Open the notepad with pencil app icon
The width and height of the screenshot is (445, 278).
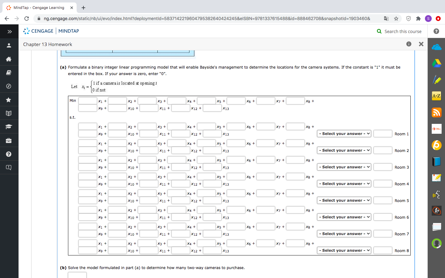[x=436, y=178]
